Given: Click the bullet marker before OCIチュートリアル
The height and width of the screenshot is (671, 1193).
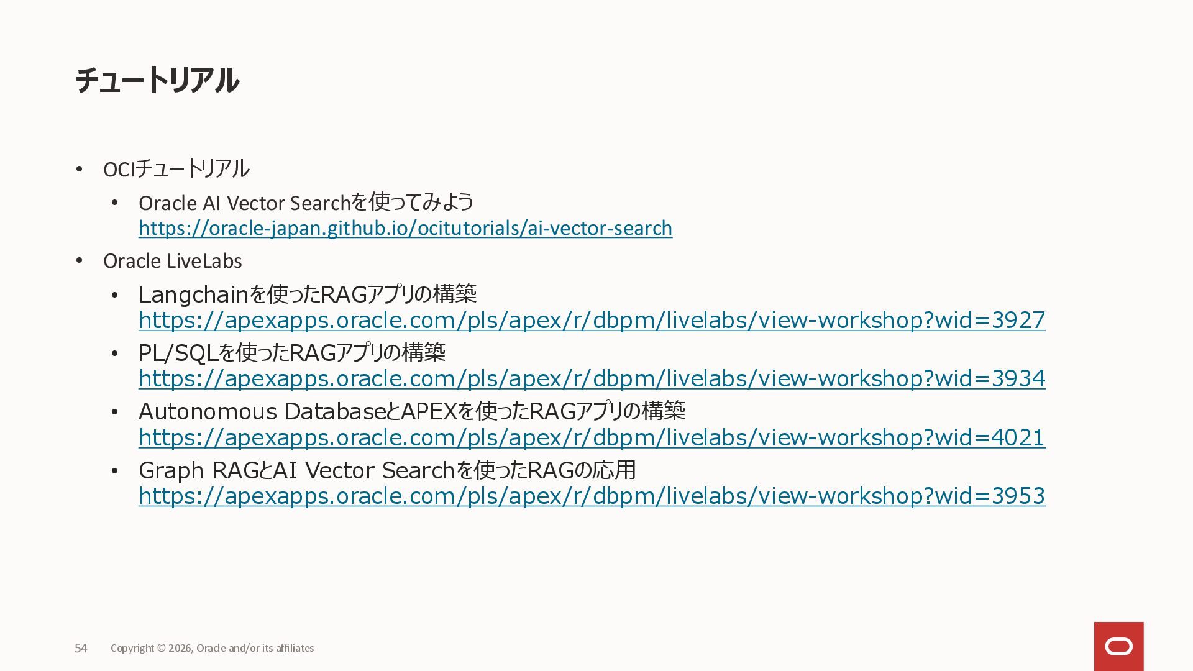Looking at the screenshot, I should point(79,169).
